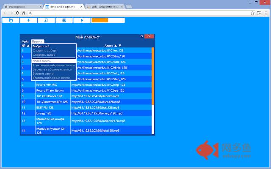Click the address ending energy128.mp3

point(97,113)
